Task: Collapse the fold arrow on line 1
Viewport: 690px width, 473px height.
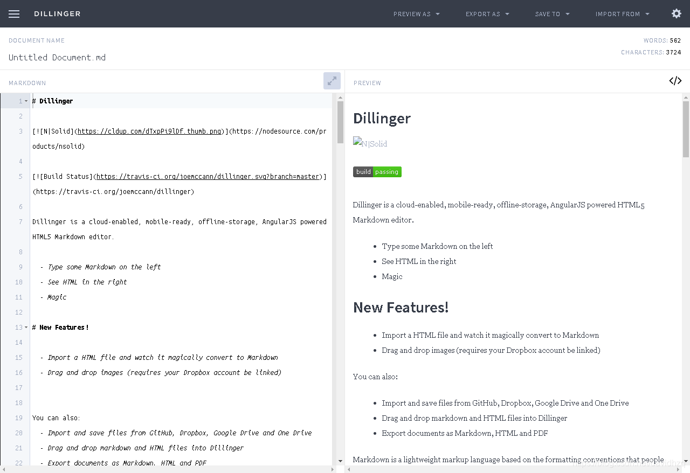Action: [x=26, y=101]
